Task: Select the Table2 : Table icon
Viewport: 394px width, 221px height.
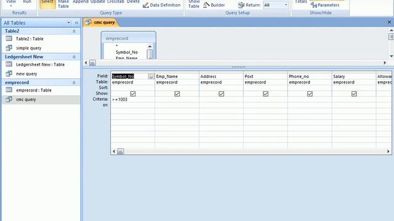Action: click(x=9, y=39)
